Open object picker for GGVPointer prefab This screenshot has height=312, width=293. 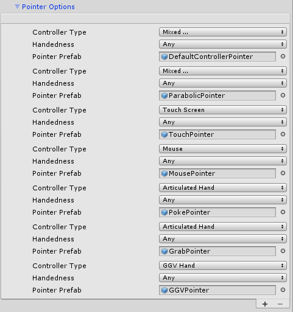pyautogui.click(x=283, y=290)
